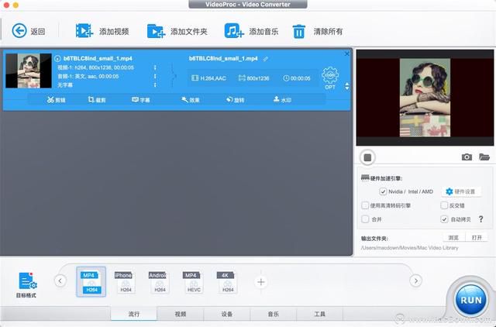Select the iPhone H264 format preset

click(x=124, y=282)
